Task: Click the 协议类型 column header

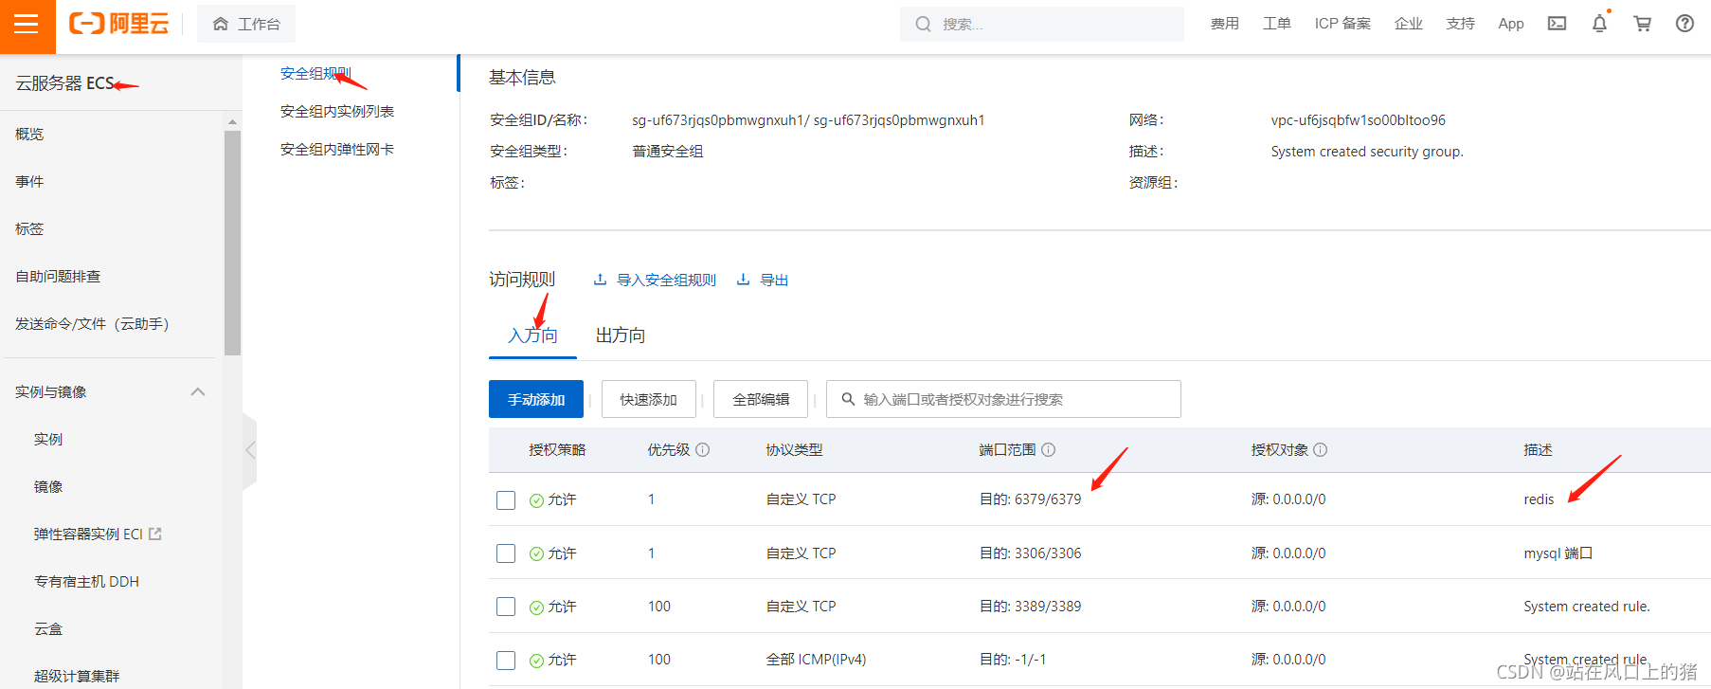Action: (794, 450)
